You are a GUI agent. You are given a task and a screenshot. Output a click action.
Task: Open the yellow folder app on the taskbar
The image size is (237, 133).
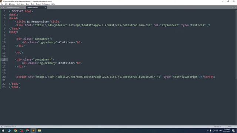(40, 130)
